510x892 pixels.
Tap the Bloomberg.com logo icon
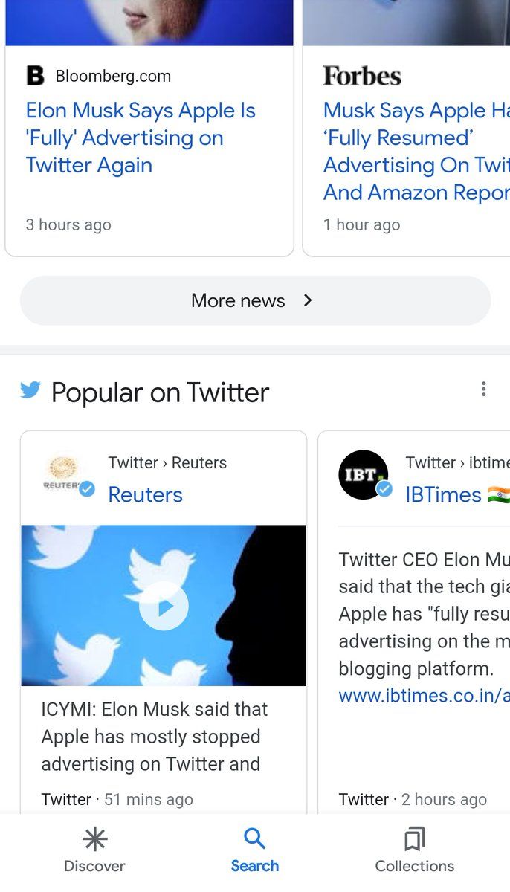click(35, 76)
